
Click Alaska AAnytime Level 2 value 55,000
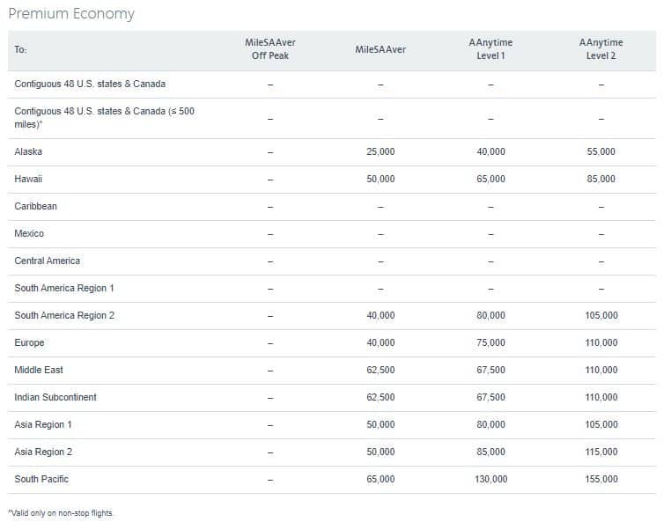pyautogui.click(x=601, y=152)
